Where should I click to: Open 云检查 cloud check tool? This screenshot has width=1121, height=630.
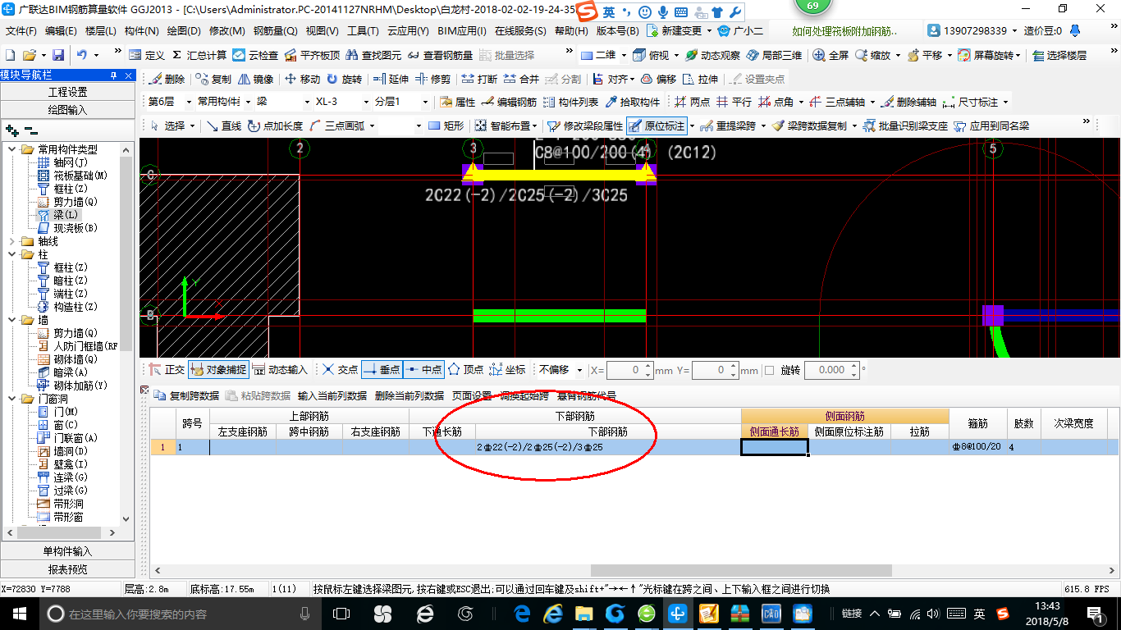coord(255,55)
